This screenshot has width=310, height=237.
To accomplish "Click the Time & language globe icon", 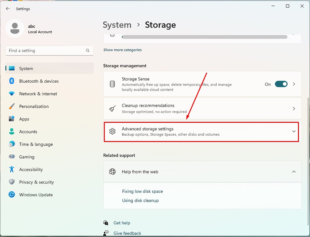I will pyautogui.click(x=12, y=144).
